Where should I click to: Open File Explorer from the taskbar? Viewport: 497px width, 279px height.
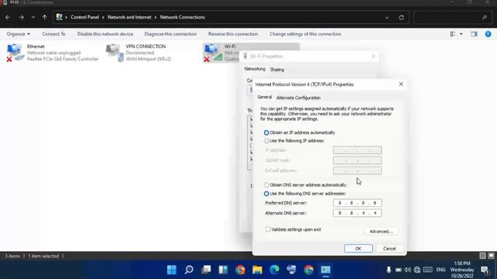[257, 270]
